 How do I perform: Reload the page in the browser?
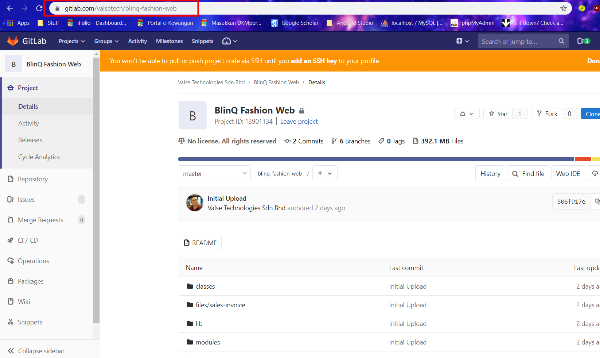coord(39,8)
